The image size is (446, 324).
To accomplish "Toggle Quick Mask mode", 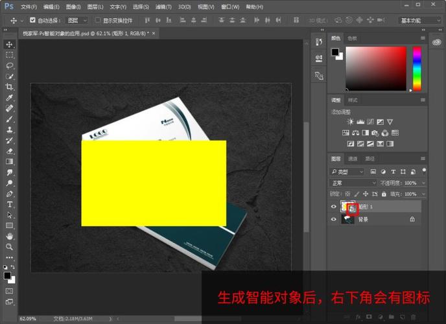I will [x=9, y=291].
